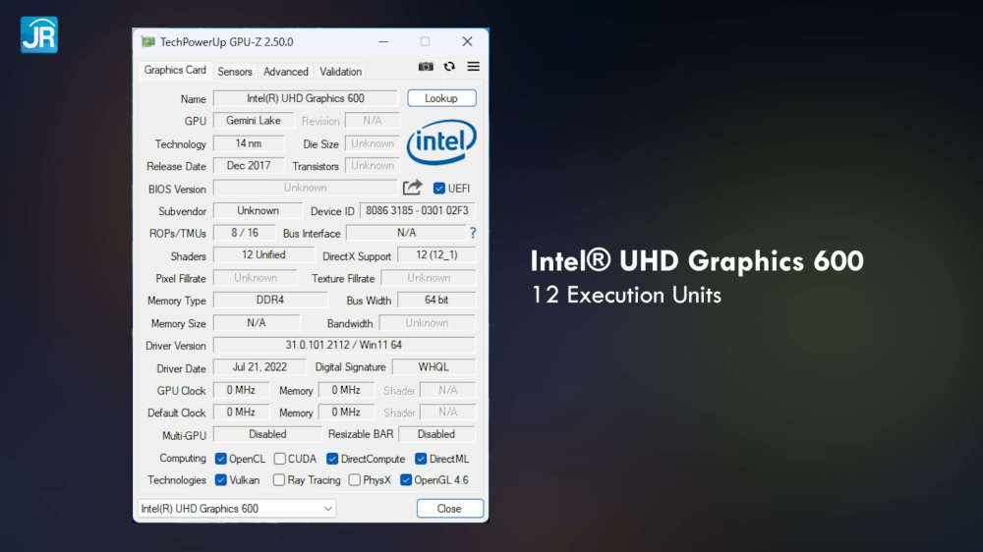Click the GPU-Z title bar app icon
This screenshot has height=552, width=983.
tap(148, 42)
